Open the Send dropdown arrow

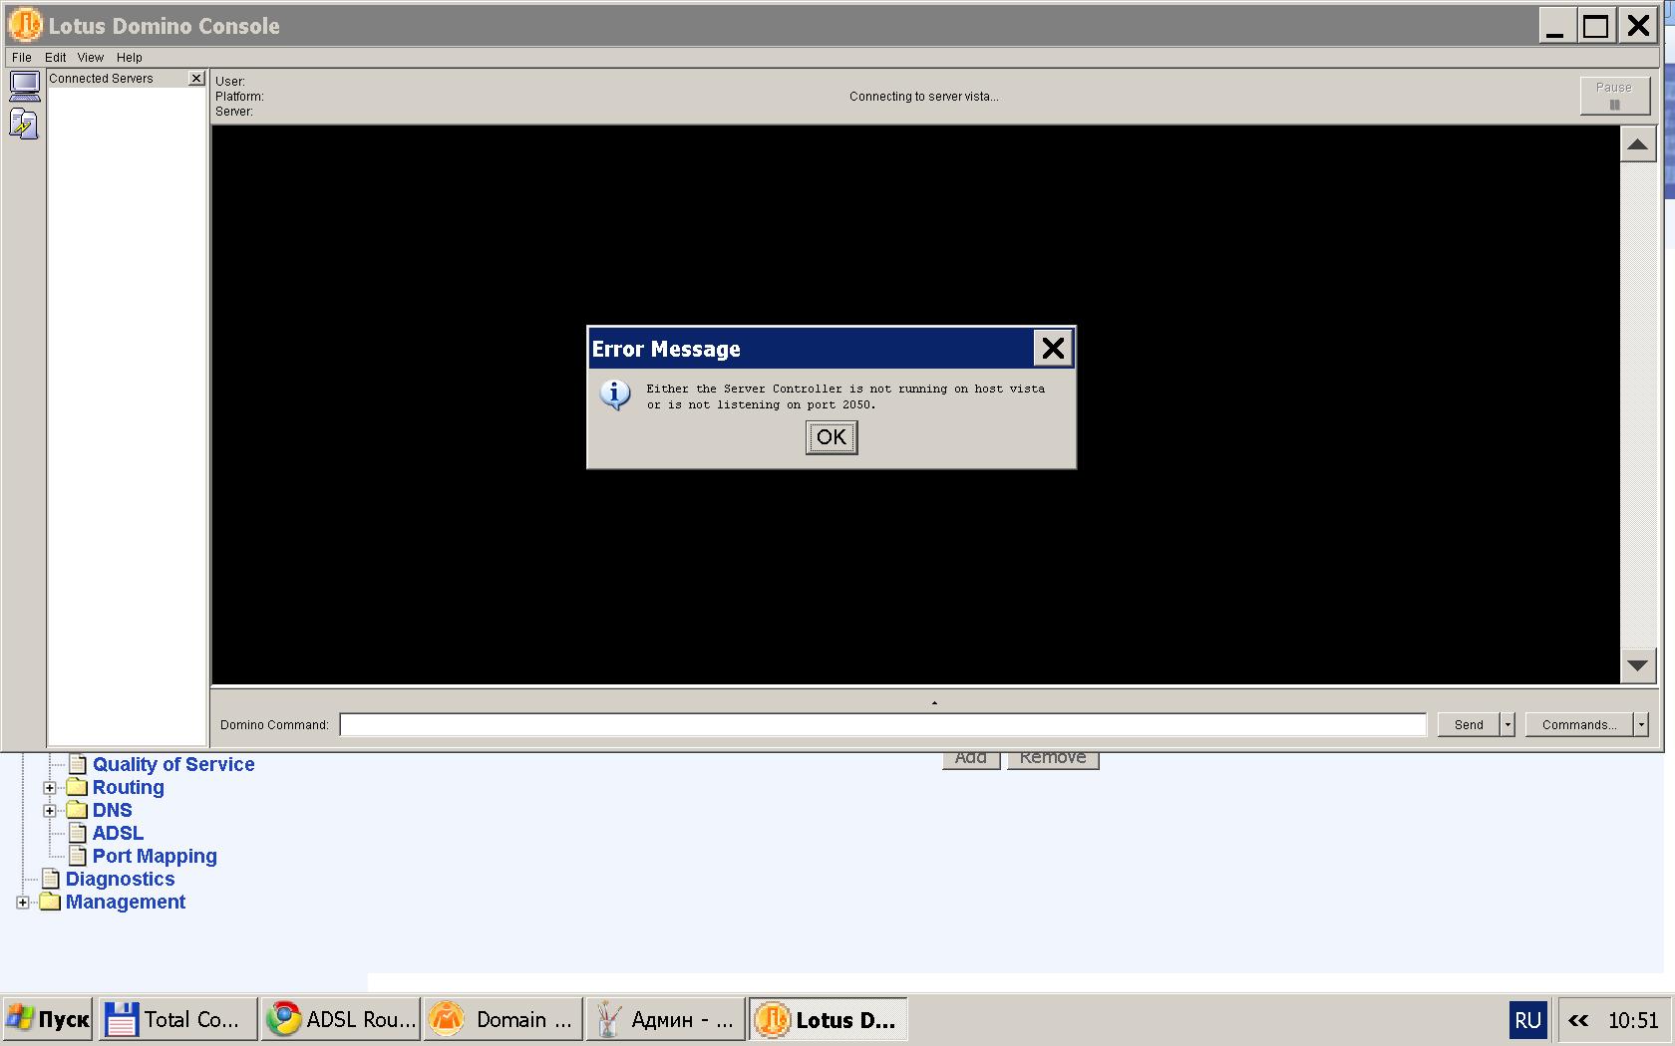click(1507, 725)
